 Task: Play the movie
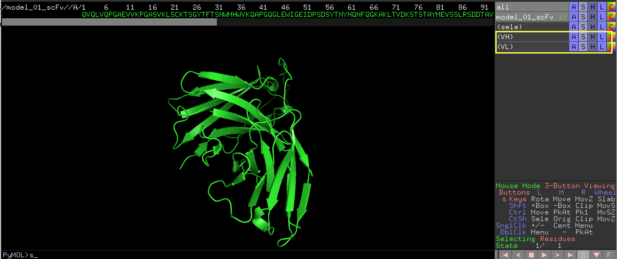[544, 255]
